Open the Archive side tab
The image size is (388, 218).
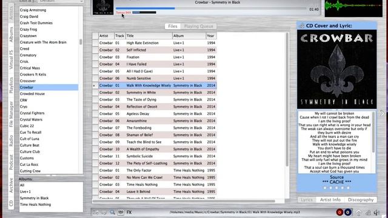tap(11, 185)
